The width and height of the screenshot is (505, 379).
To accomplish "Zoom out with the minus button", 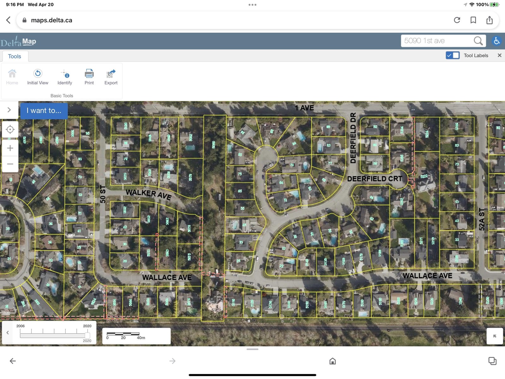I will tap(10, 164).
